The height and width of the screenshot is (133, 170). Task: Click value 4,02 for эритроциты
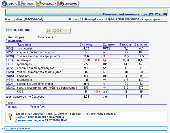coord(86,48)
